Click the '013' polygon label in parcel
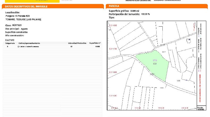Screen dimensions: 210x117 point(155,60)
